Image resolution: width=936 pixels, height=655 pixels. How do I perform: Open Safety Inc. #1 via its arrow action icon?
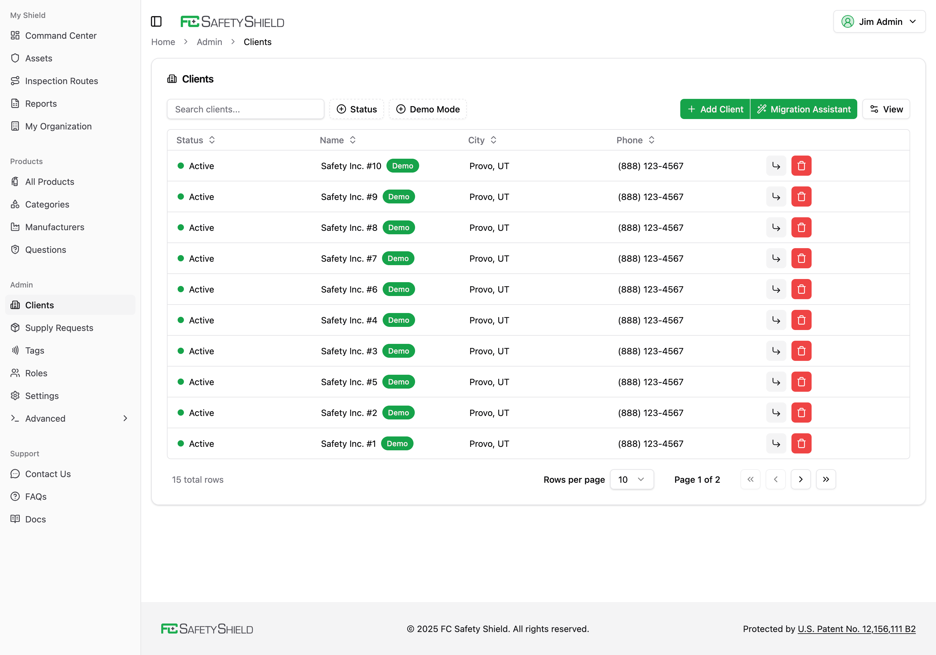[x=776, y=443]
